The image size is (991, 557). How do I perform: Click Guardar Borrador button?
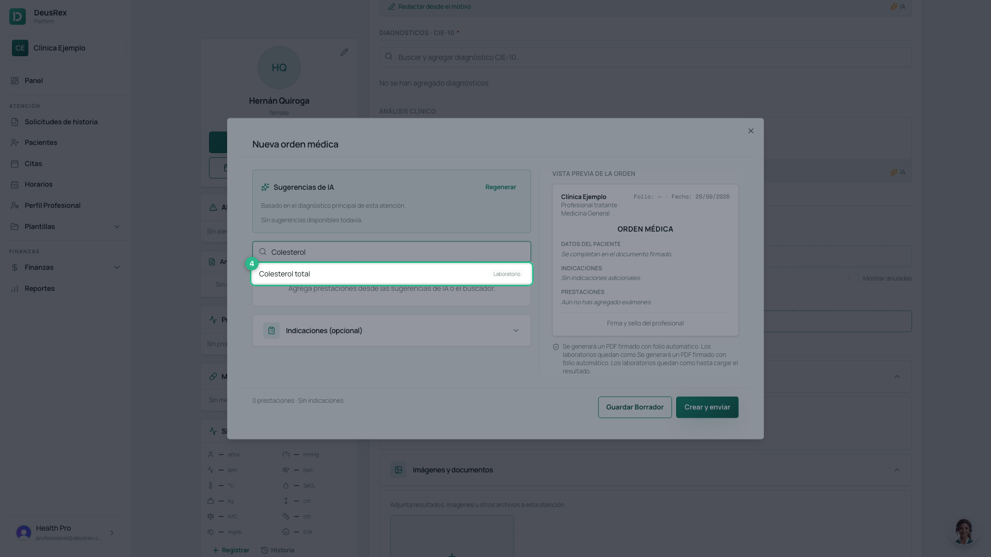[x=635, y=407]
